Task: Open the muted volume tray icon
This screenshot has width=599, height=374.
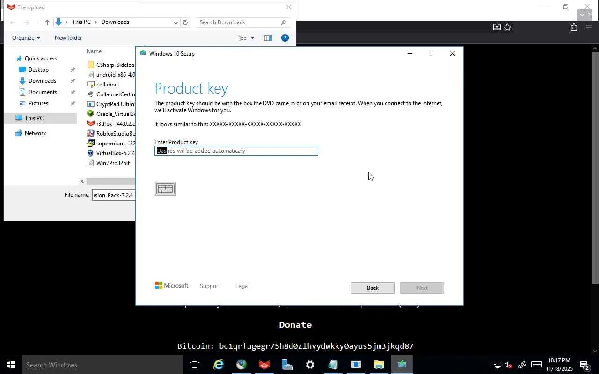Action: (509, 365)
